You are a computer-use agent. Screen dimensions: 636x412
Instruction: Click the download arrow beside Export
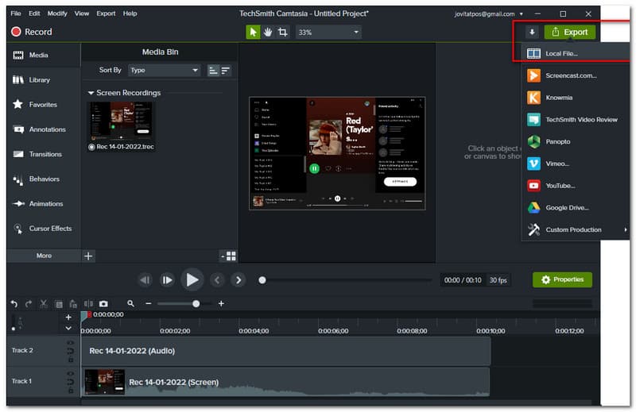(532, 32)
